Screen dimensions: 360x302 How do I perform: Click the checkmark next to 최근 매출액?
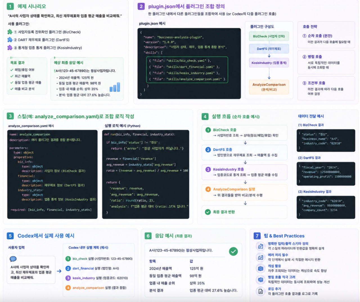click(x=12, y=76)
